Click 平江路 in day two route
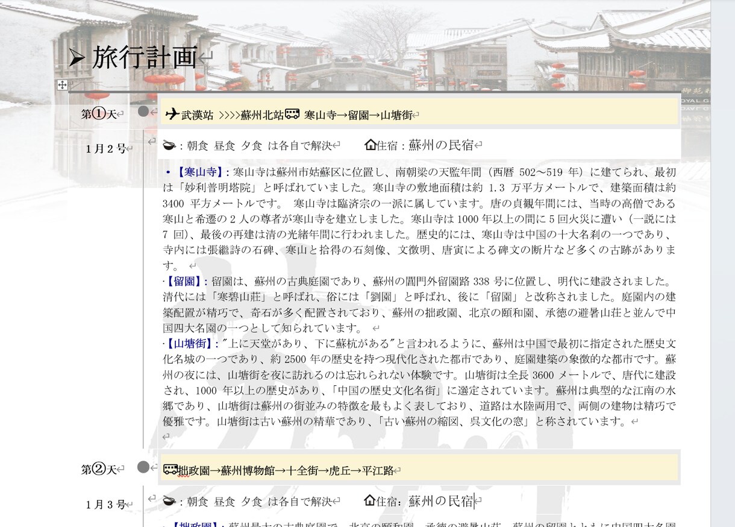Image resolution: width=735 pixels, height=527 pixels. pos(378,470)
